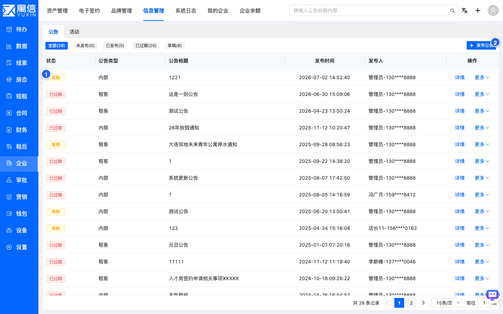
Task: Click the YUXIN logo
Action: pos(19,10)
